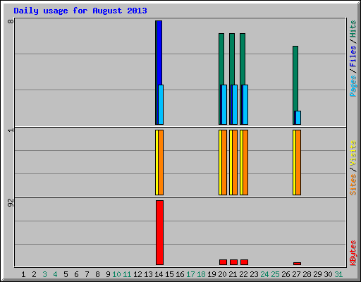Viewport: 361px width, 282px height.
Task: Select the orange Sites bar for day 27
Action: pyautogui.click(x=298, y=162)
